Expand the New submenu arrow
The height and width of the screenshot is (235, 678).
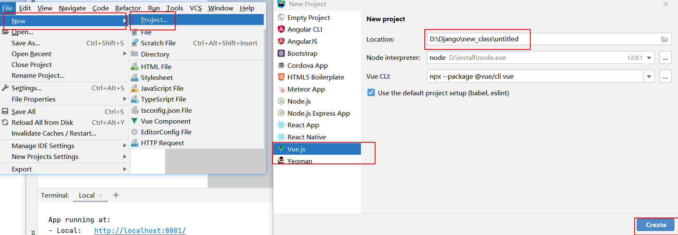[124, 20]
